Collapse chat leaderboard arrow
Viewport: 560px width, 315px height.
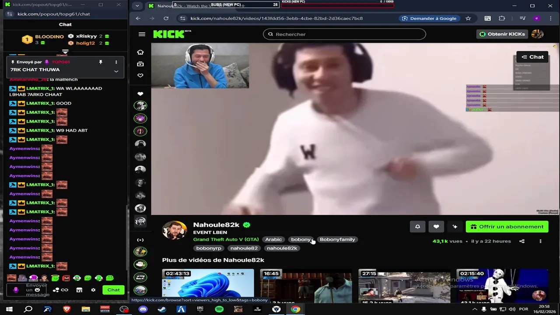tap(65, 52)
